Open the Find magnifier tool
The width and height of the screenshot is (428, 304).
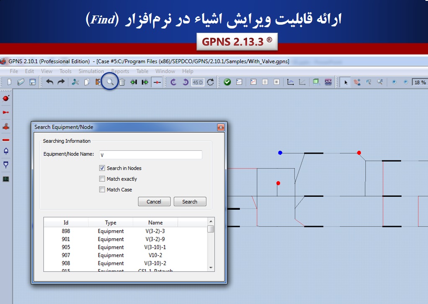tap(110, 82)
